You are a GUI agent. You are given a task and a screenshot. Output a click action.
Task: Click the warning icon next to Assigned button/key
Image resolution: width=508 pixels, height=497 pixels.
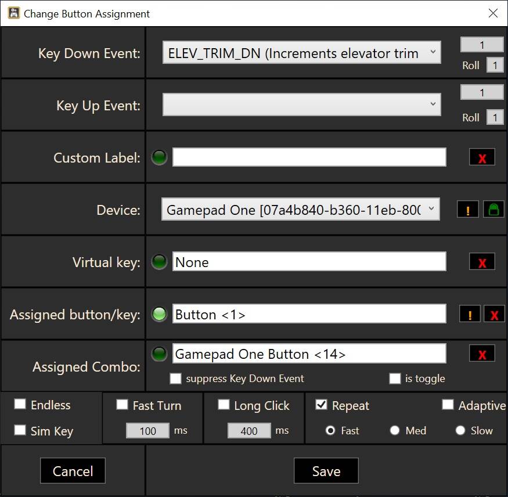[x=470, y=314]
